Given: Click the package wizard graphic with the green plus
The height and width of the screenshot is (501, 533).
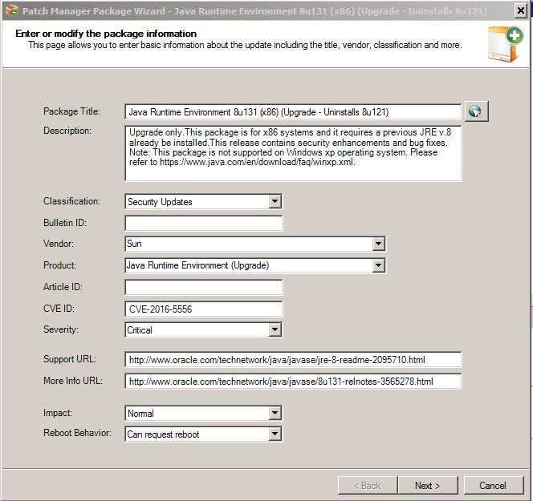Looking at the screenshot, I should (x=506, y=44).
